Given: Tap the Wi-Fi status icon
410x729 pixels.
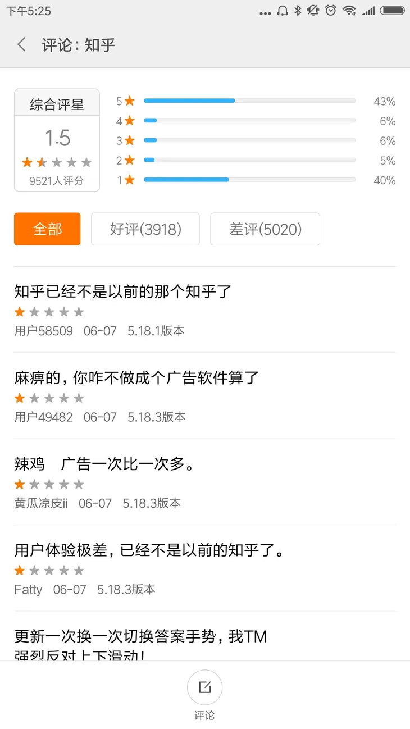Looking at the screenshot, I should [349, 11].
